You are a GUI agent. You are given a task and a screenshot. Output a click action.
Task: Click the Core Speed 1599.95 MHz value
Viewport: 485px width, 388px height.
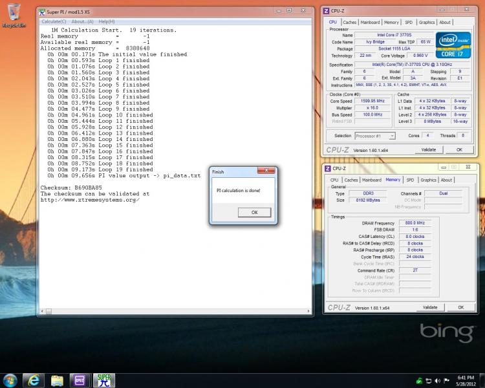click(x=372, y=101)
